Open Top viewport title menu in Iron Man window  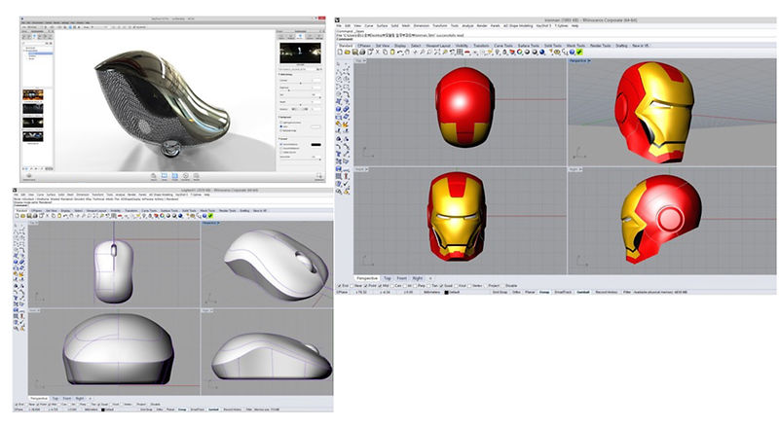tap(360, 60)
